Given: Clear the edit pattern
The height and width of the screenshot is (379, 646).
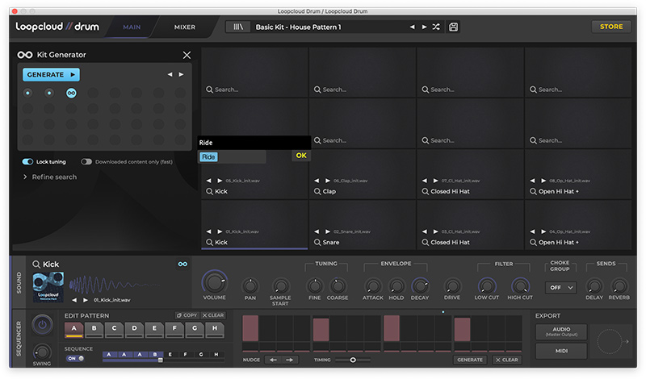Looking at the screenshot, I should coord(213,315).
